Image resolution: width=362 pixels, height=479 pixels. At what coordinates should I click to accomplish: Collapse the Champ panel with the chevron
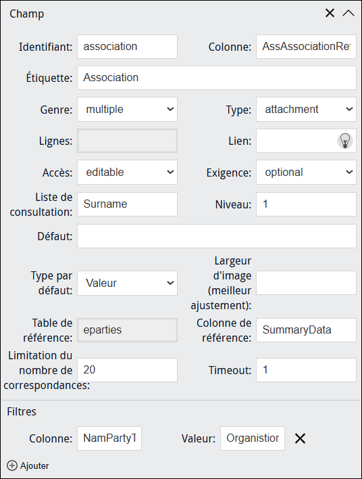coord(348,13)
